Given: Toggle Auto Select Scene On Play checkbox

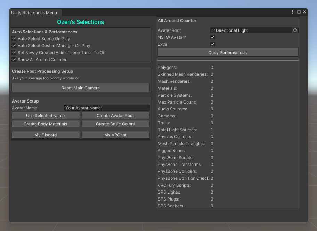Looking at the screenshot, I should tap(14, 39).
